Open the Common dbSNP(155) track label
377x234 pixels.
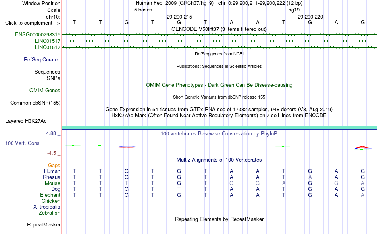click(35, 103)
